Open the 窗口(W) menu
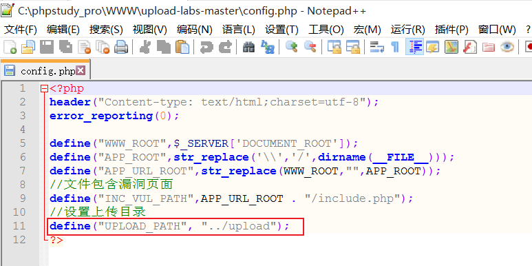Image resolution: width=532 pixels, height=266 pixels. (x=497, y=30)
